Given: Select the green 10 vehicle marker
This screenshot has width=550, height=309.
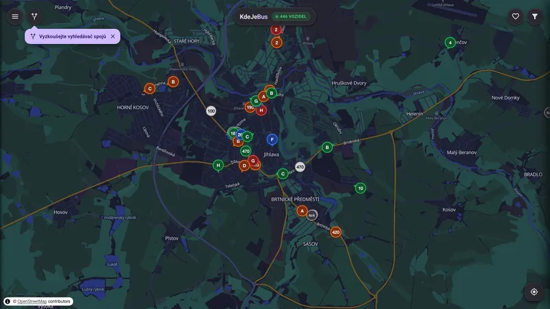Looking at the screenshot, I should (x=360, y=188).
